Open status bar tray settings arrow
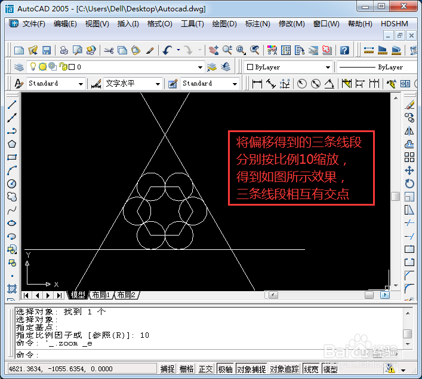 click(x=403, y=370)
